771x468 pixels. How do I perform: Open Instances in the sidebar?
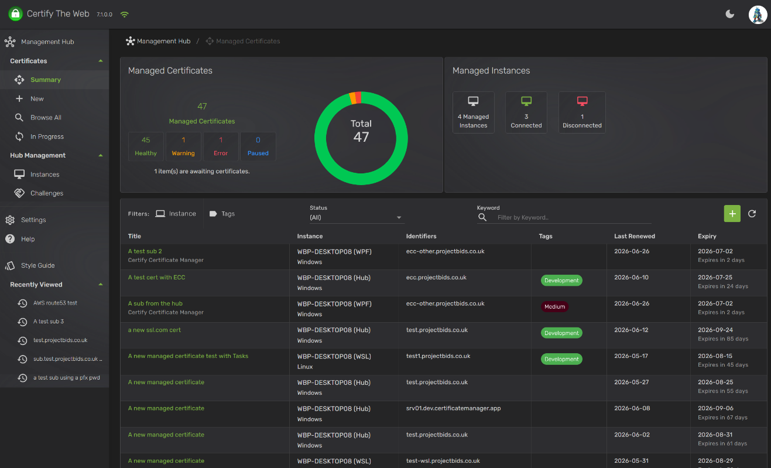point(54,175)
